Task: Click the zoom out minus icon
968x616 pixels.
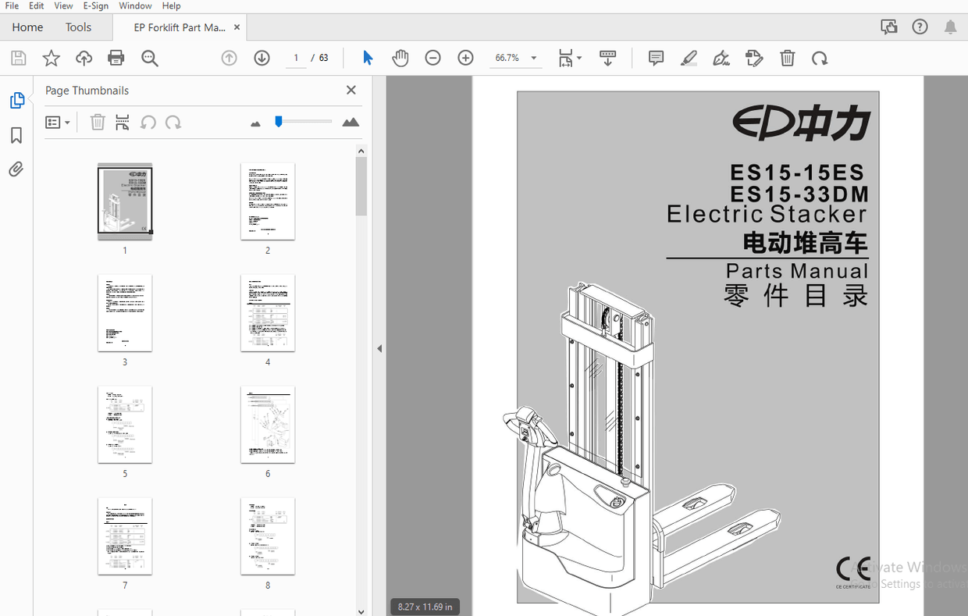Action: pos(433,58)
